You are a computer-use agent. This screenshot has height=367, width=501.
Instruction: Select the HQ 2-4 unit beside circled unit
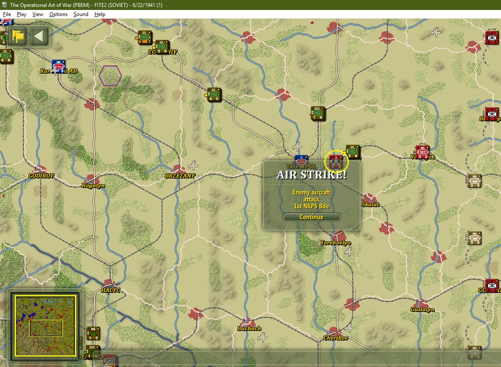[x=353, y=152]
